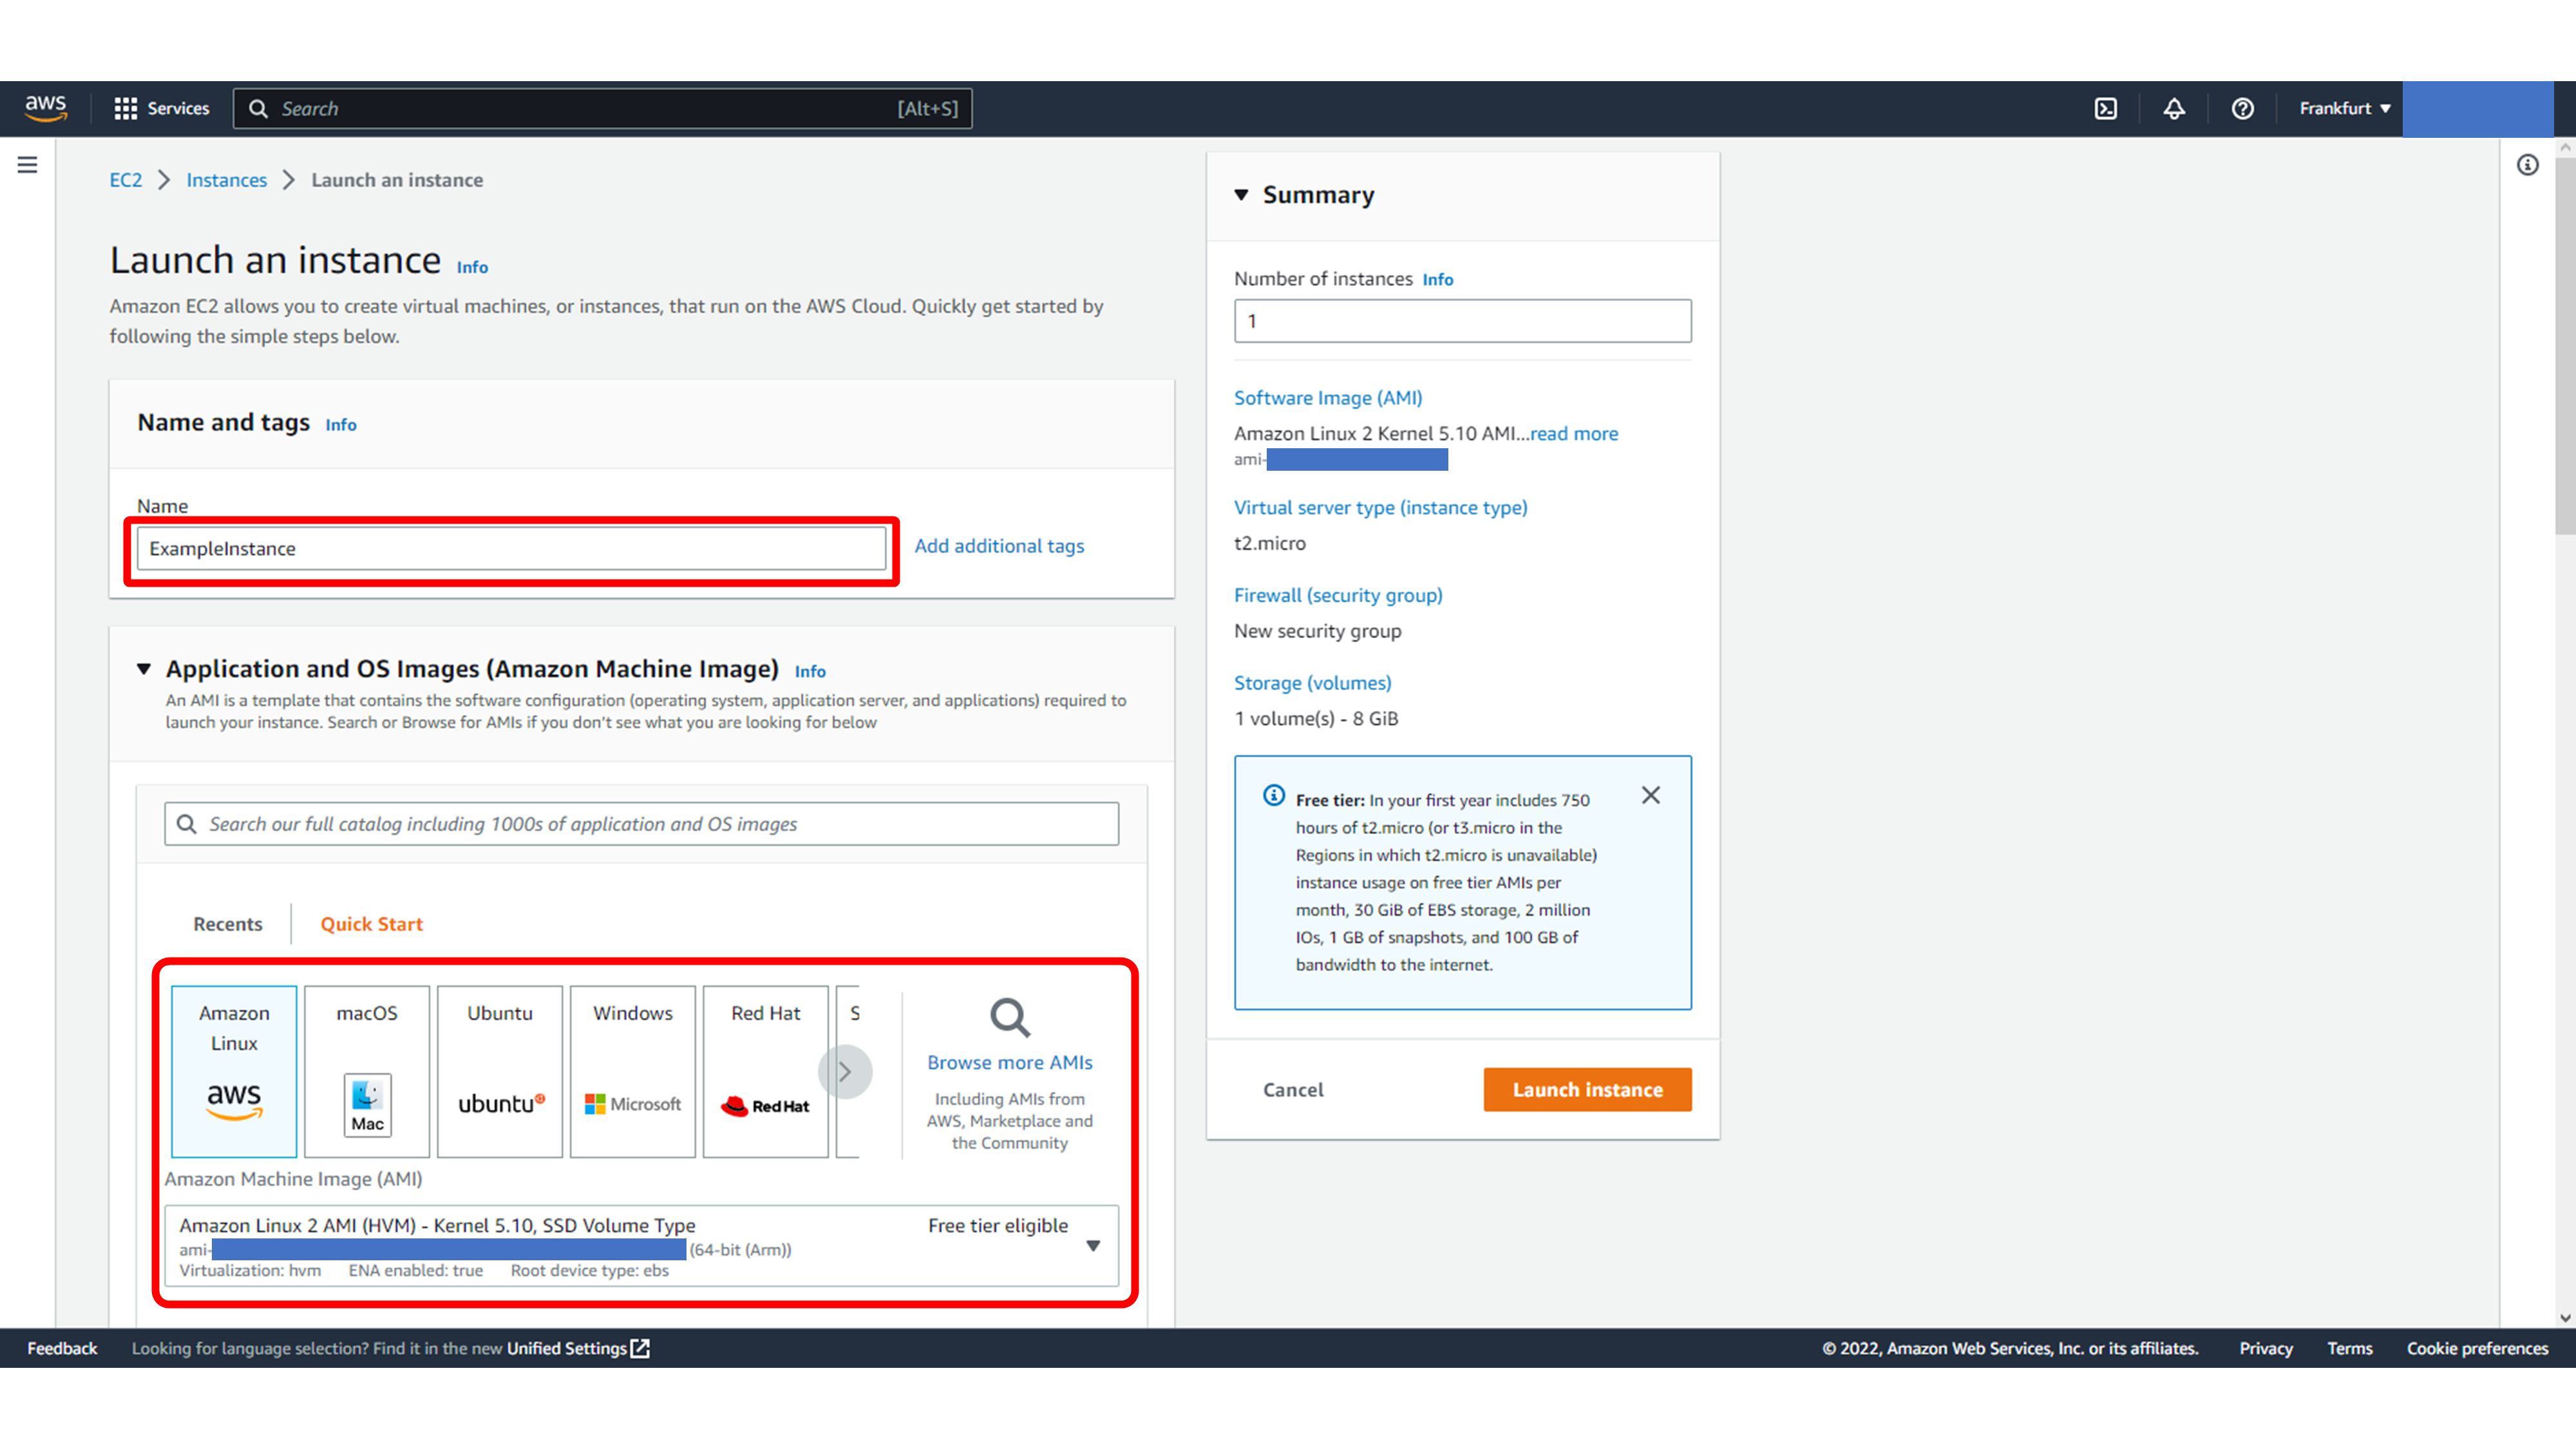Screen dimensions: 2576x1449
Task: Select the Red Hat AMI tile
Action: tap(766, 1071)
